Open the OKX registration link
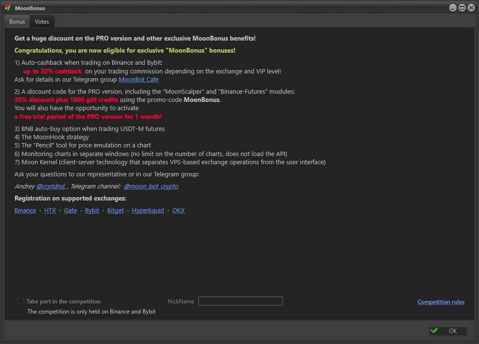Viewport: 479px width, 344px height. (178, 210)
